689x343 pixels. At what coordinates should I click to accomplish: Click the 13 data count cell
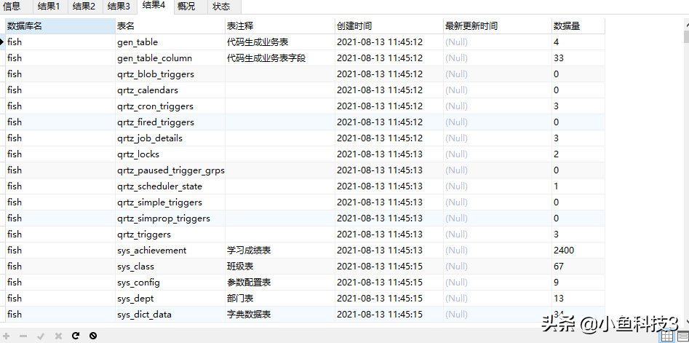coord(578,298)
